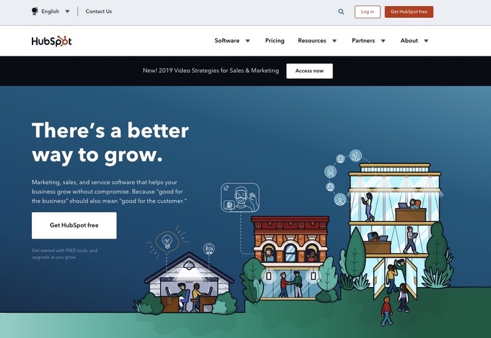This screenshot has width=491, height=338.
Task: Click the red brick building illustration
Action: pos(290,257)
